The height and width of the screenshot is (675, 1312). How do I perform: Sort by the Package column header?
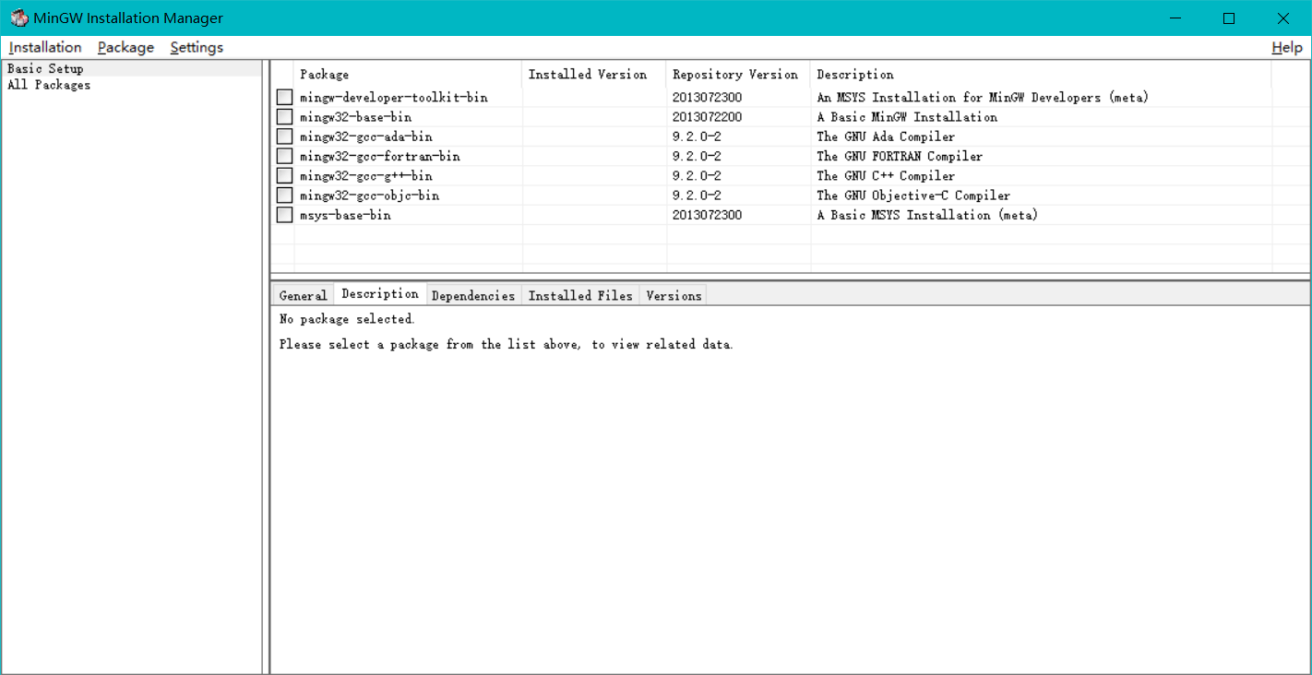[x=408, y=75]
